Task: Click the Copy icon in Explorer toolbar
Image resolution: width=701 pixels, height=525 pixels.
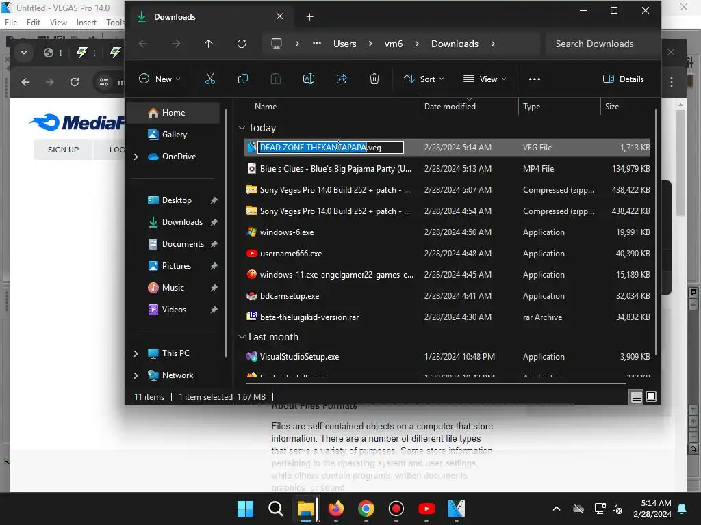Action: [243, 79]
